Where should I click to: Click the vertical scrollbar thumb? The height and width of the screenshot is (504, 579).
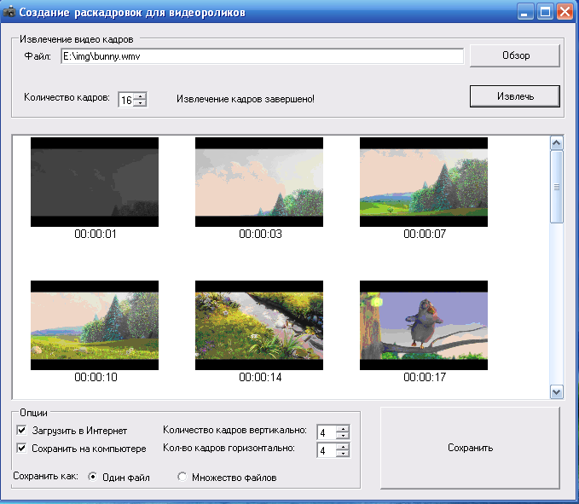557,187
